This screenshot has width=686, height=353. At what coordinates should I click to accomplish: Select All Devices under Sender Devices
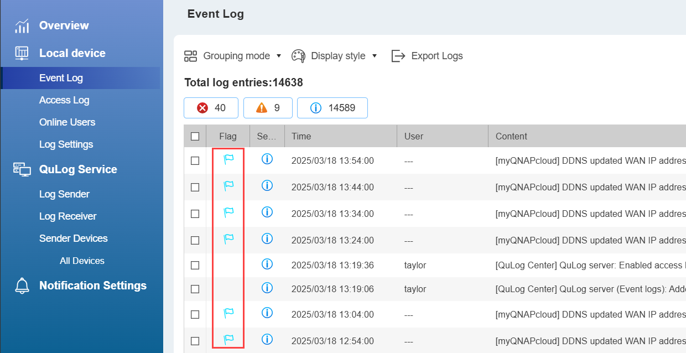pos(82,261)
